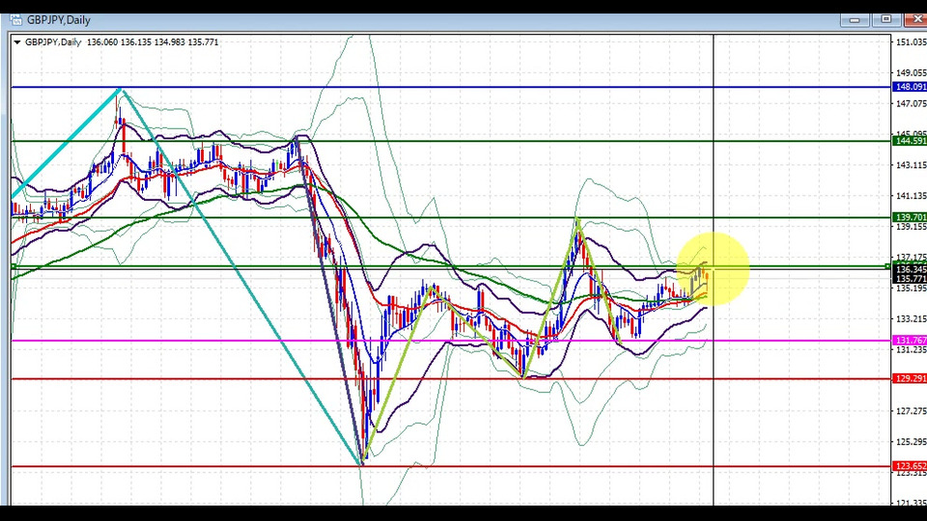Click the 143.115 price scale value
Image resolution: width=927 pixels, height=521 pixels.
(911, 165)
